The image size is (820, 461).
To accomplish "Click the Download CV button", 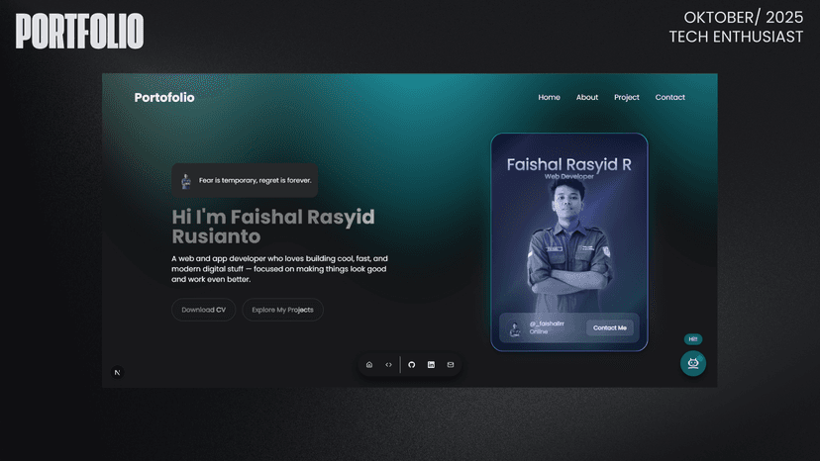I will (203, 310).
